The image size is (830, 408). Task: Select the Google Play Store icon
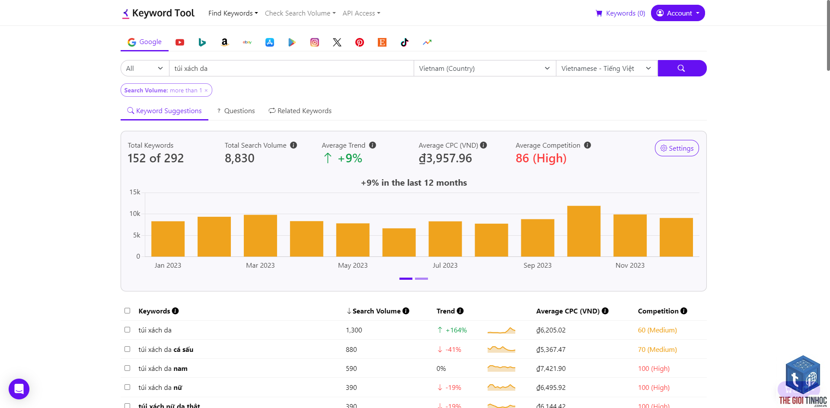[x=292, y=42]
